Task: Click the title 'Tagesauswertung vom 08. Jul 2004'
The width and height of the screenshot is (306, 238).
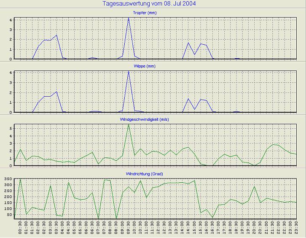Action: [x=149, y=4]
